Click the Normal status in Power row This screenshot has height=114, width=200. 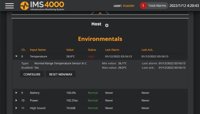pyautogui.click(x=93, y=101)
